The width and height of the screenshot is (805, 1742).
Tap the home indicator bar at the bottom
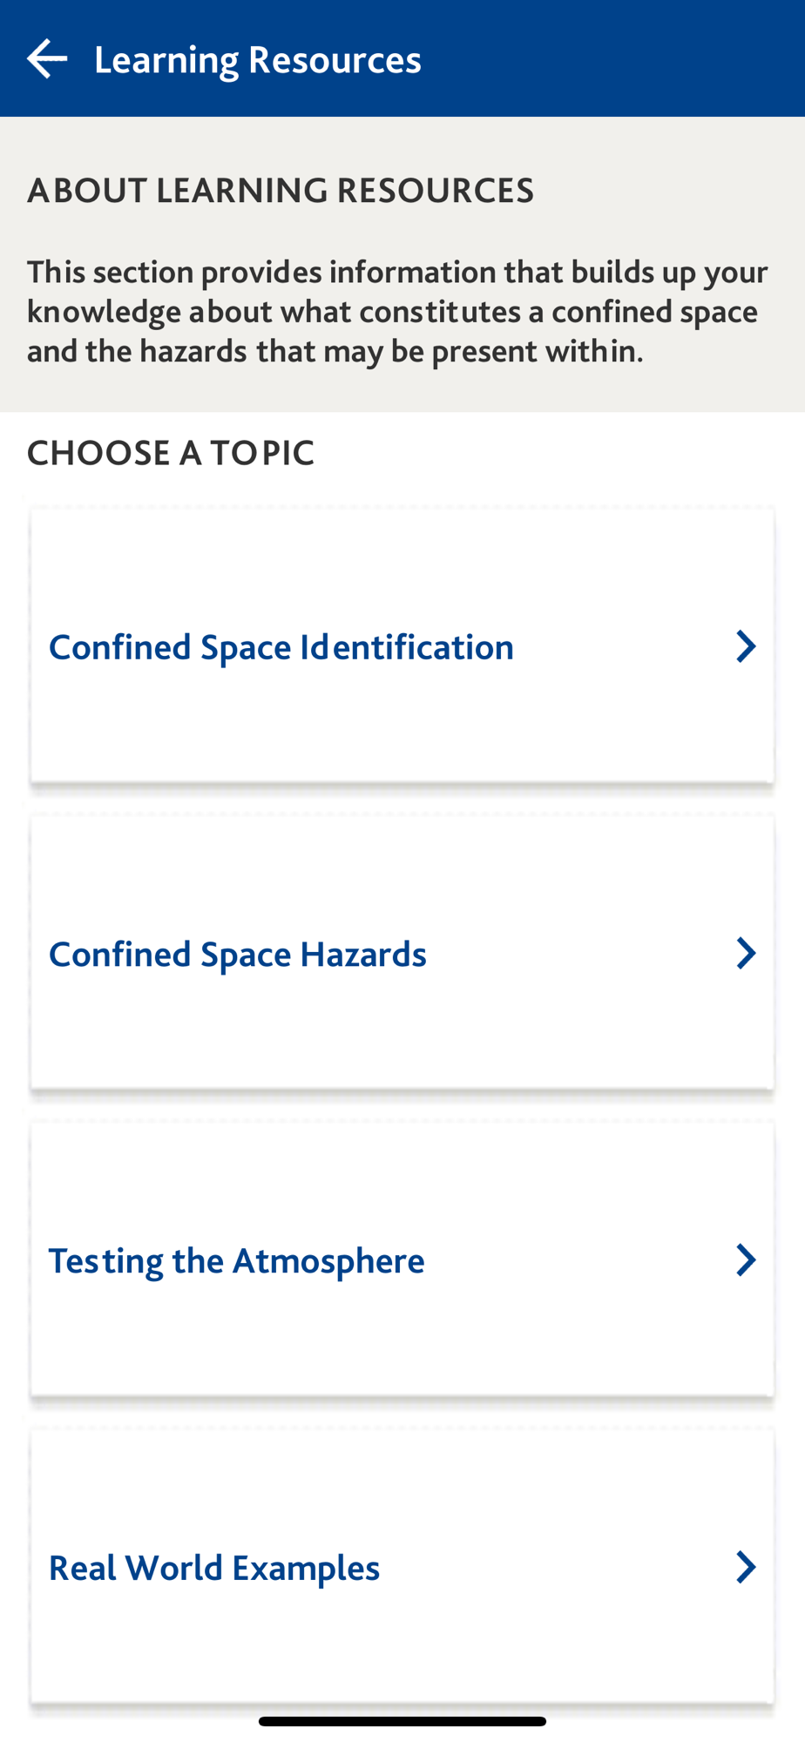pyautogui.click(x=402, y=1721)
